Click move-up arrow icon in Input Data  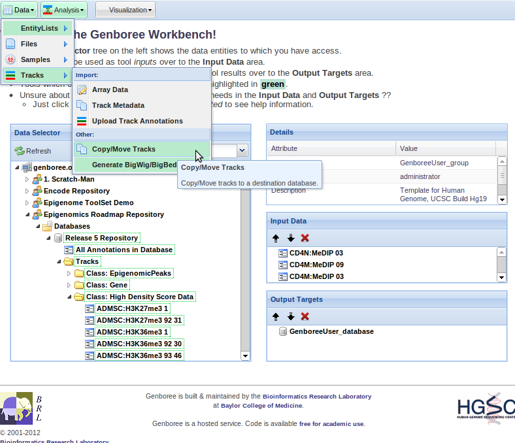[276, 238]
